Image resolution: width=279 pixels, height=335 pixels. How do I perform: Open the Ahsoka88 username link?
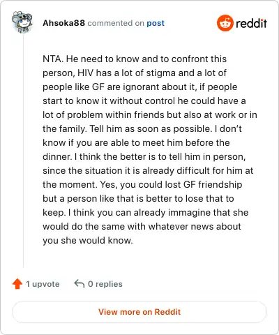click(63, 23)
